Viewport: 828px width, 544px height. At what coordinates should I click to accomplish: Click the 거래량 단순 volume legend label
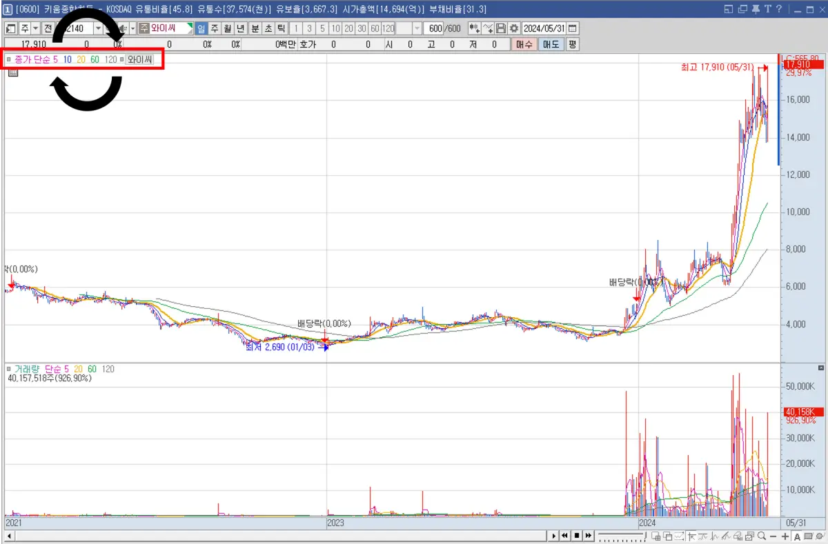point(37,369)
